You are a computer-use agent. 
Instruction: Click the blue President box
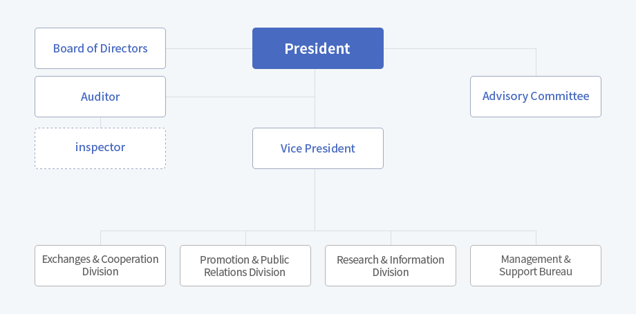(x=317, y=48)
